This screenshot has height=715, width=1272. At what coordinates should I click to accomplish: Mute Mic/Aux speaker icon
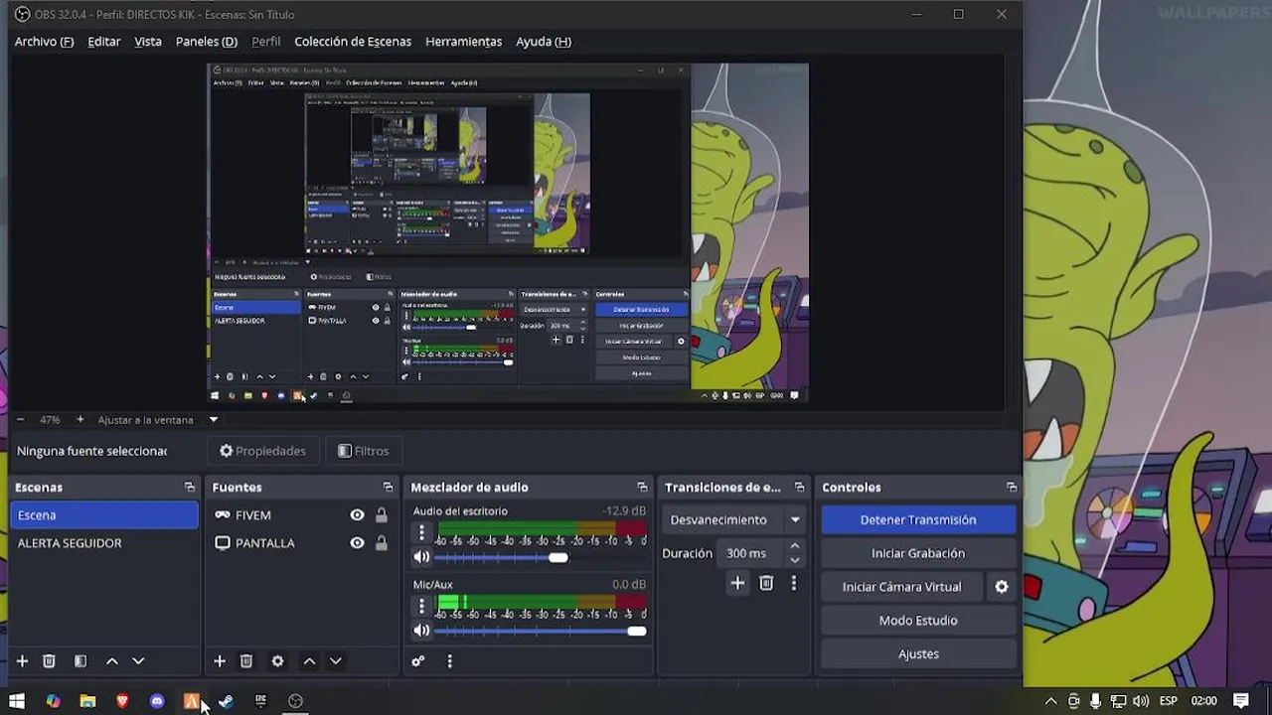[x=421, y=631]
